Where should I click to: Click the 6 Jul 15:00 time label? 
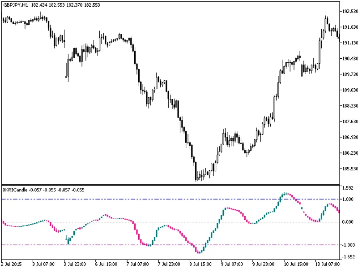(106, 264)
